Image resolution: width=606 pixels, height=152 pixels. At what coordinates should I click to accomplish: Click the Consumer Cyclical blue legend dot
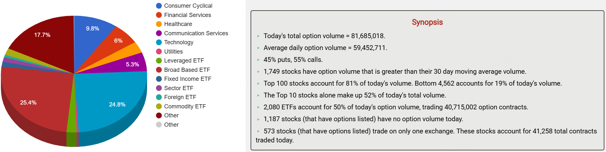coord(159,6)
